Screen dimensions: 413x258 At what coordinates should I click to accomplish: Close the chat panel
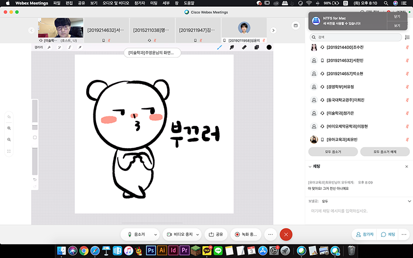coord(406,167)
